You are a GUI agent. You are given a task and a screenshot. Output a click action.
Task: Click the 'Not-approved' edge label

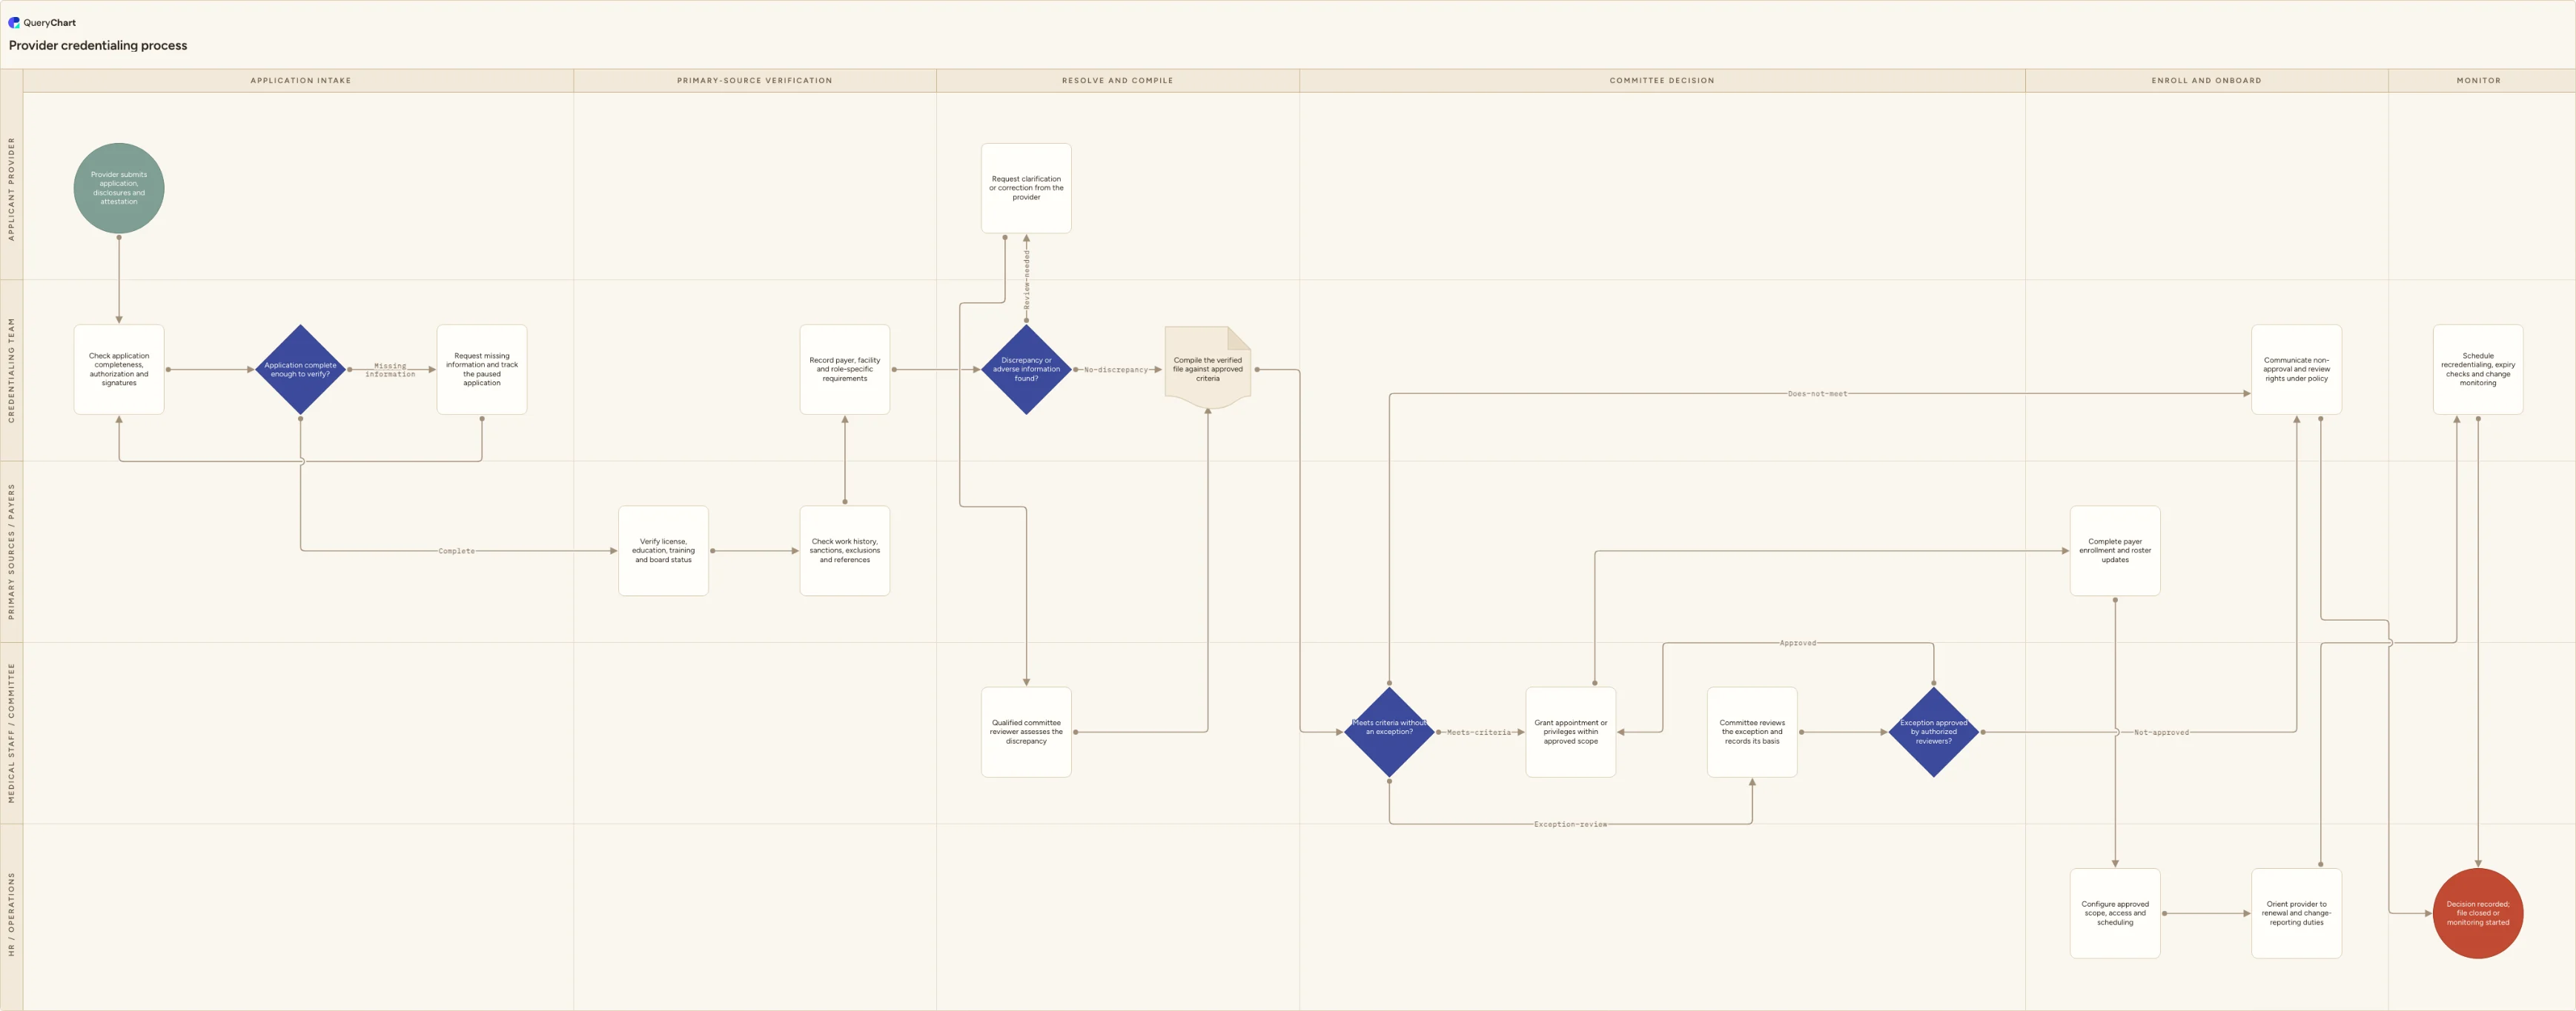coord(2161,733)
